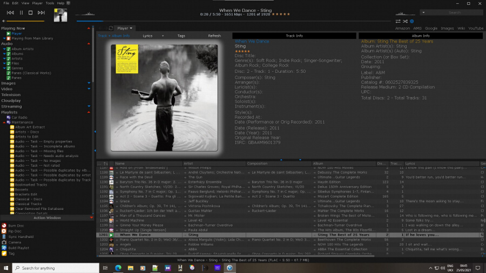Click the large Sting album cover art
This screenshot has width=486, height=273.
pyautogui.click(x=164, y=98)
